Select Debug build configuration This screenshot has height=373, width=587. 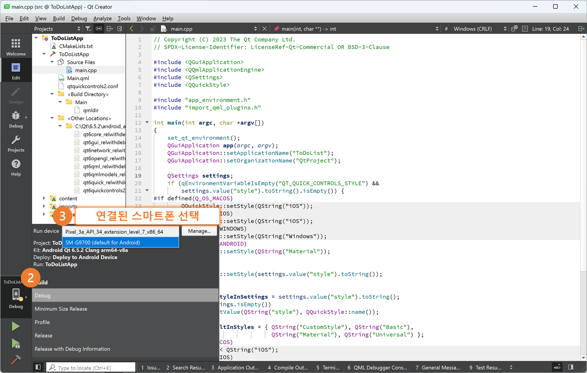[x=125, y=295]
